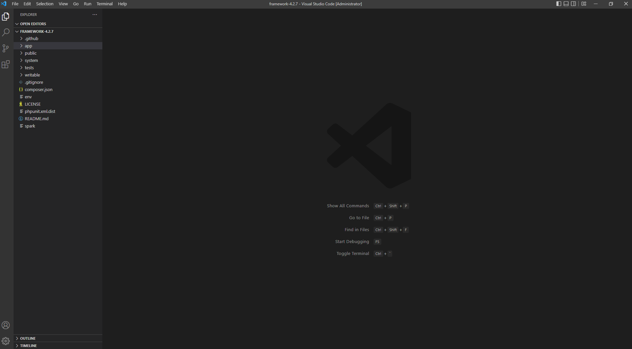This screenshot has width=632, height=349.
Task: Toggle primary side bar layout icon
Action: click(x=559, y=4)
